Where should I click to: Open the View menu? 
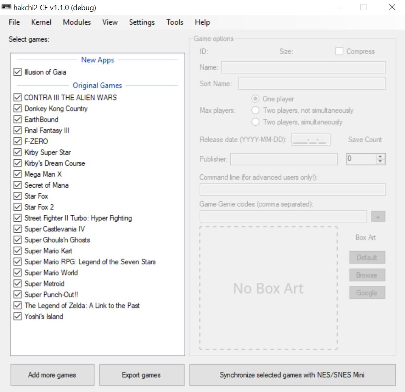click(110, 22)
